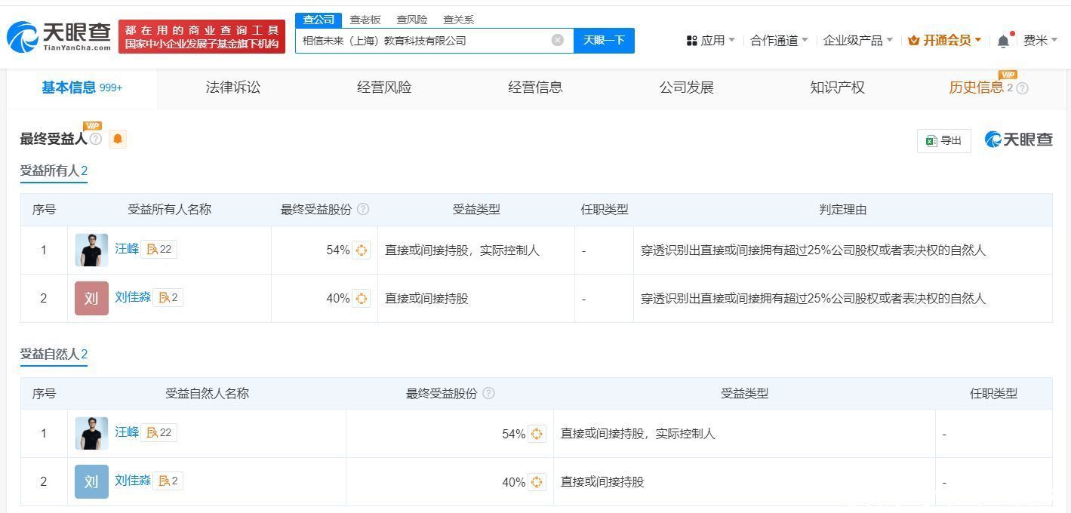Image resolution: width=1071 pixels, height=513 pixels.
Task: Open the notification bell in top bar
Action: pos(1003,41)
